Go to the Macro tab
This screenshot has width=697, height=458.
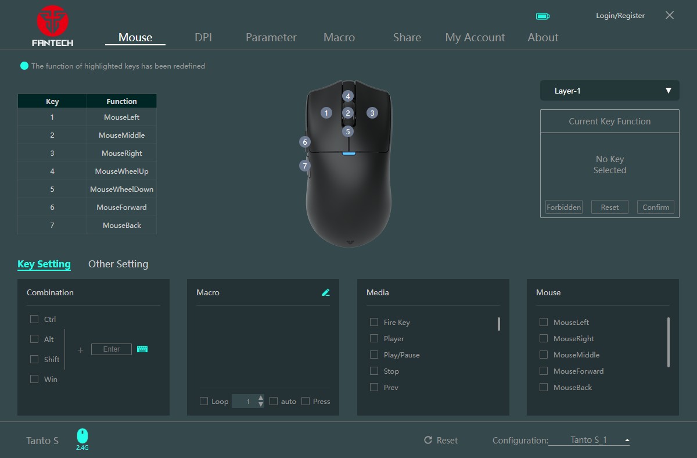point(339,37)
